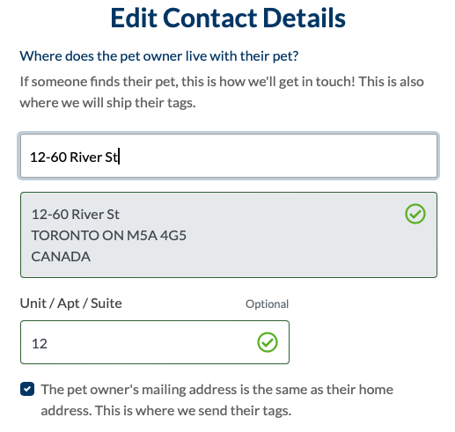Screen dimensions: 455x432
Task: Click the "Optional" hint above the unit field
Action: [x=267, y=304]
